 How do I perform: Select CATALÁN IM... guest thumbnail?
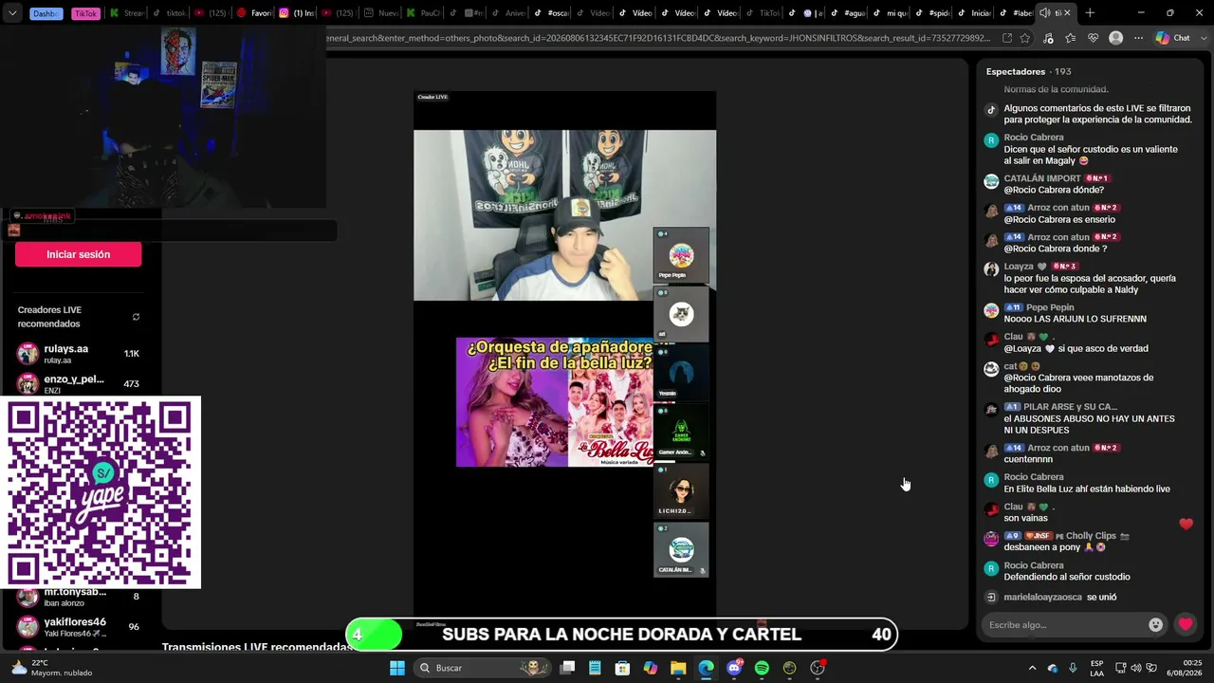[681, 550]
